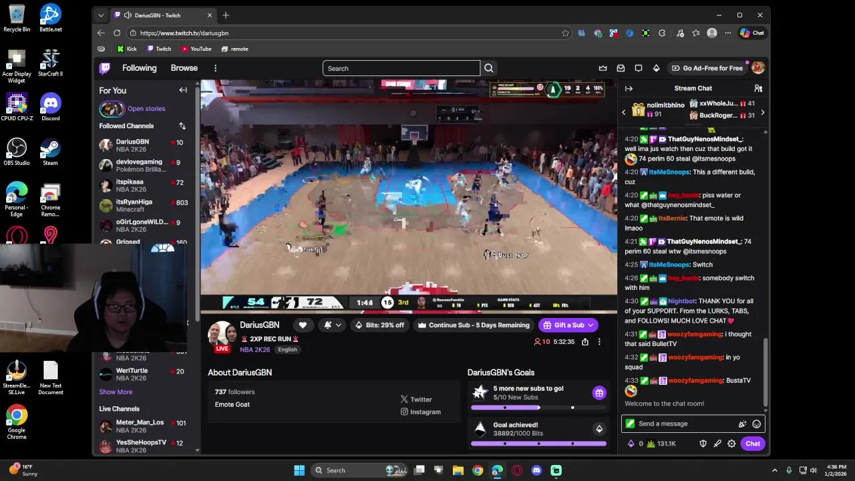Open the remote bookmark folder

234,49
